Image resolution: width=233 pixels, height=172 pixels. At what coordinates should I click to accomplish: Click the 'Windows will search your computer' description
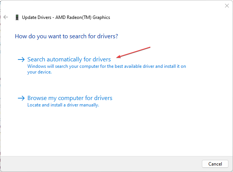point(107,69)
